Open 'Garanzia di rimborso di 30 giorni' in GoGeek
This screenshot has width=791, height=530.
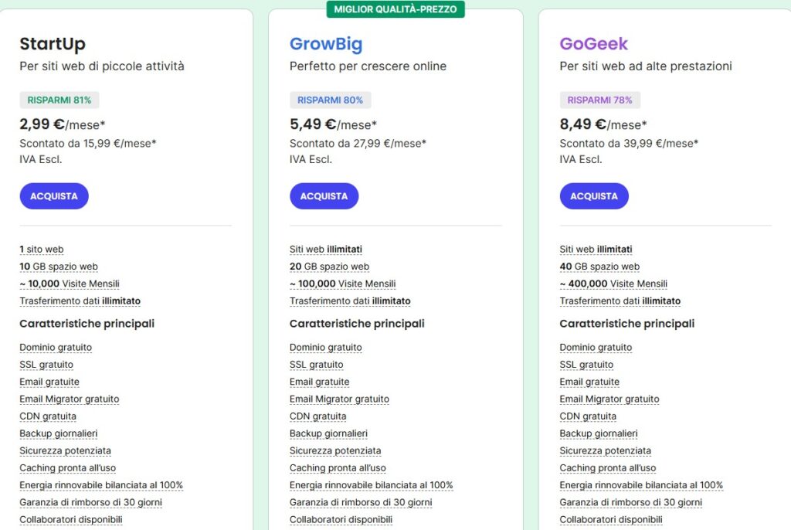[x=630, y=501]
